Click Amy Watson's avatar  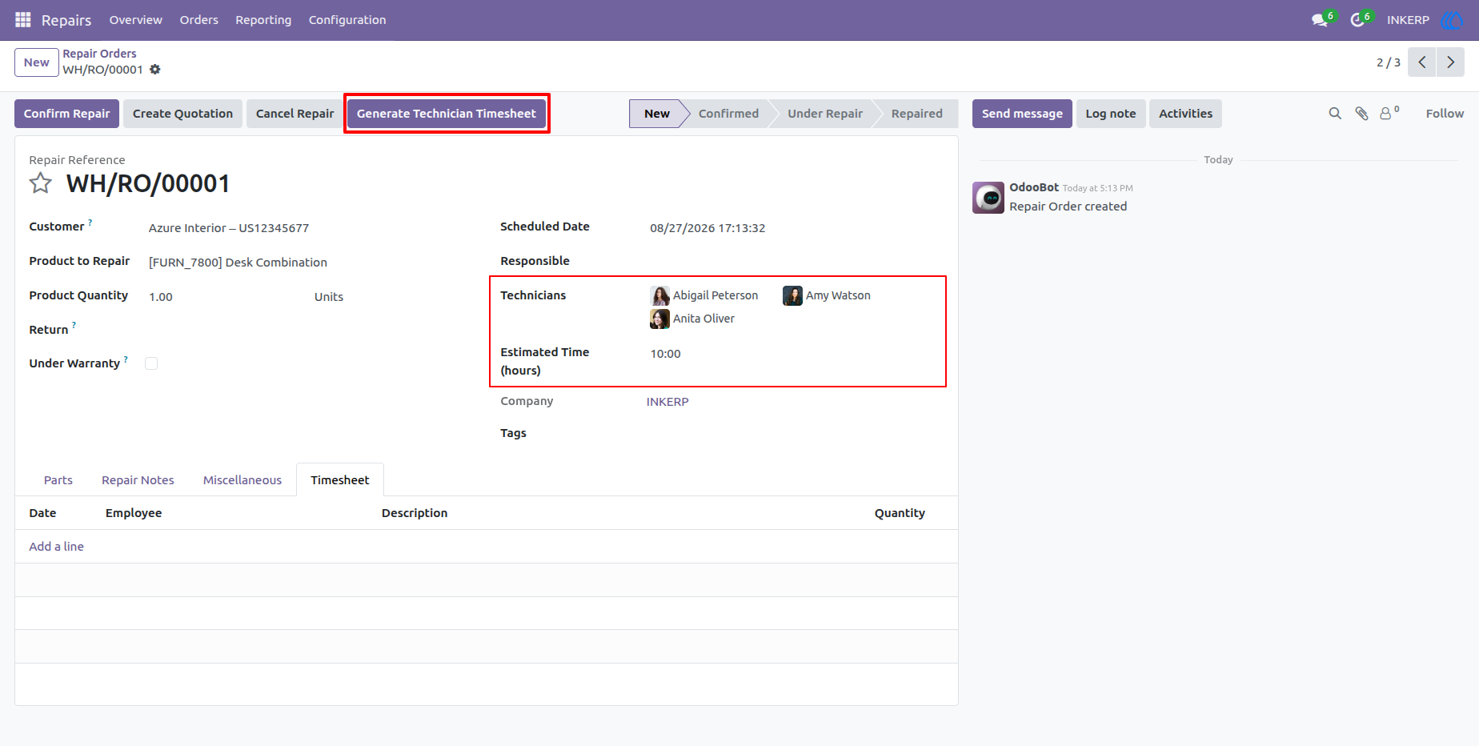pos(792,296)
